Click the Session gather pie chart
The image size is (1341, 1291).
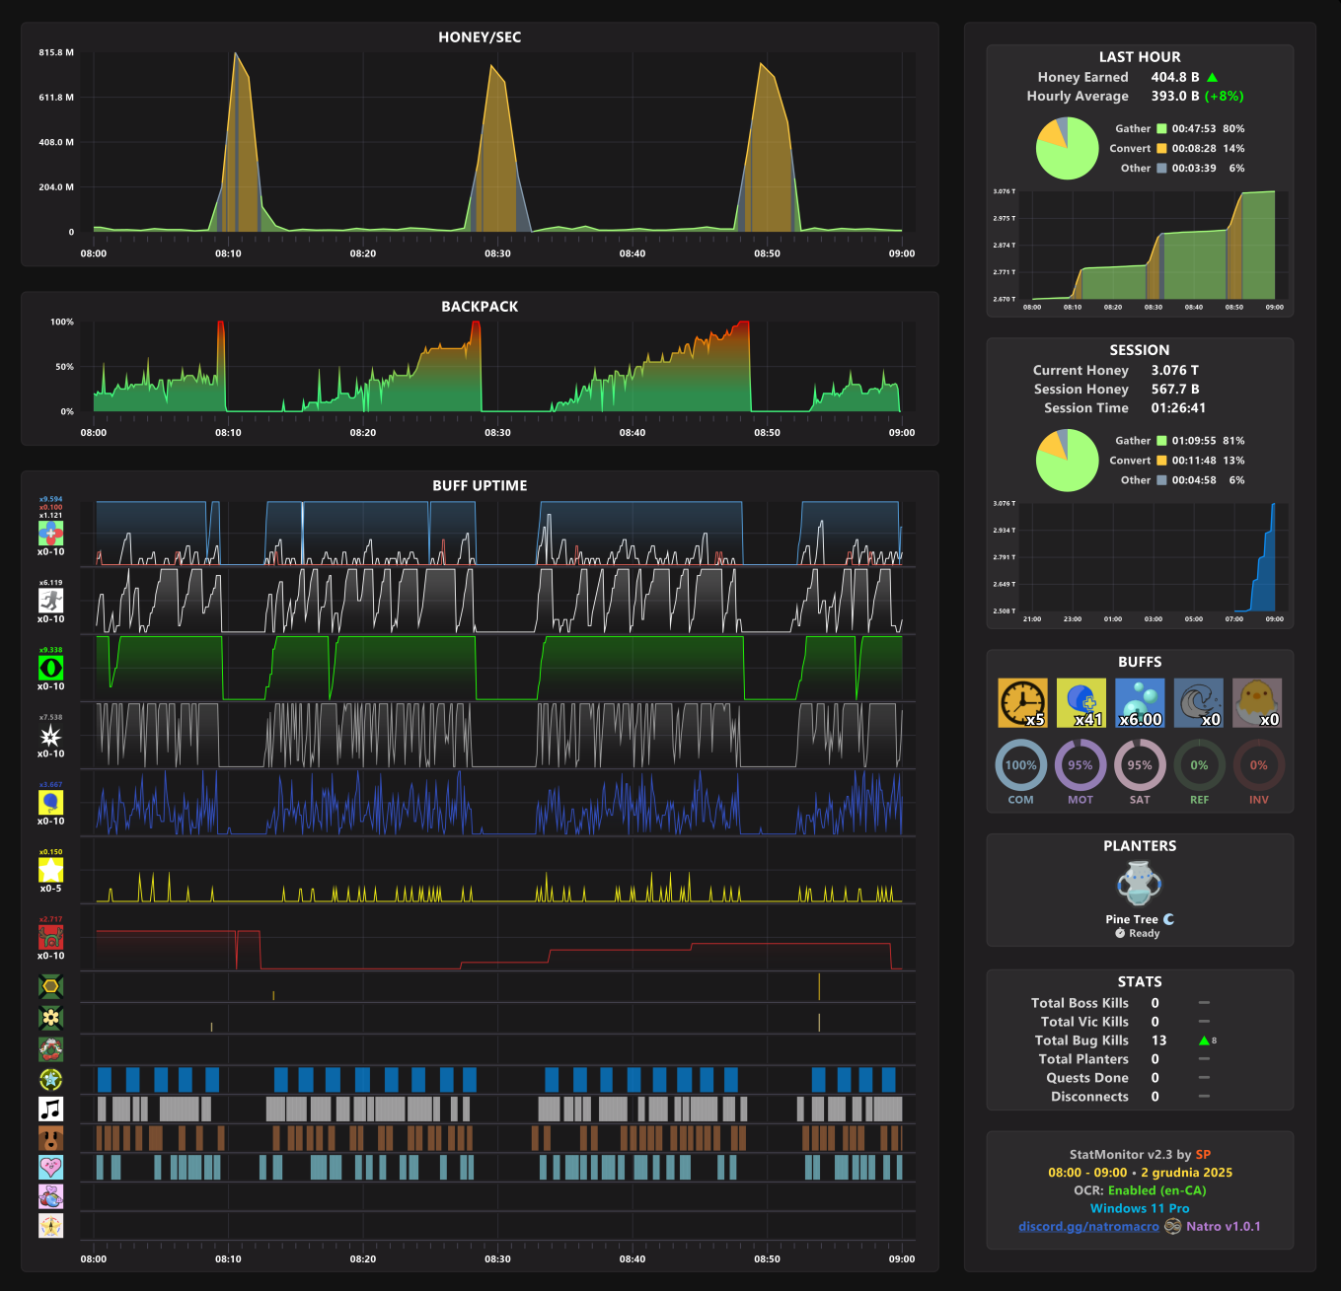point(1068,461)
